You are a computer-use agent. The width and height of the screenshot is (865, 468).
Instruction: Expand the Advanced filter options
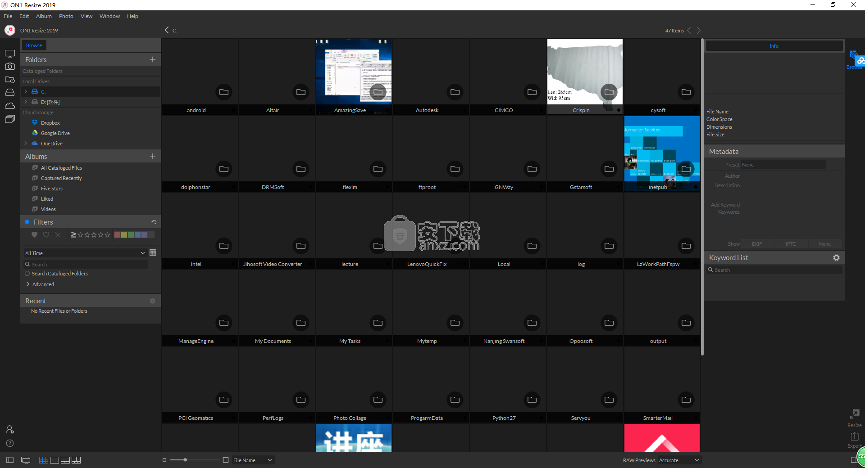click(x=28, y=284)
